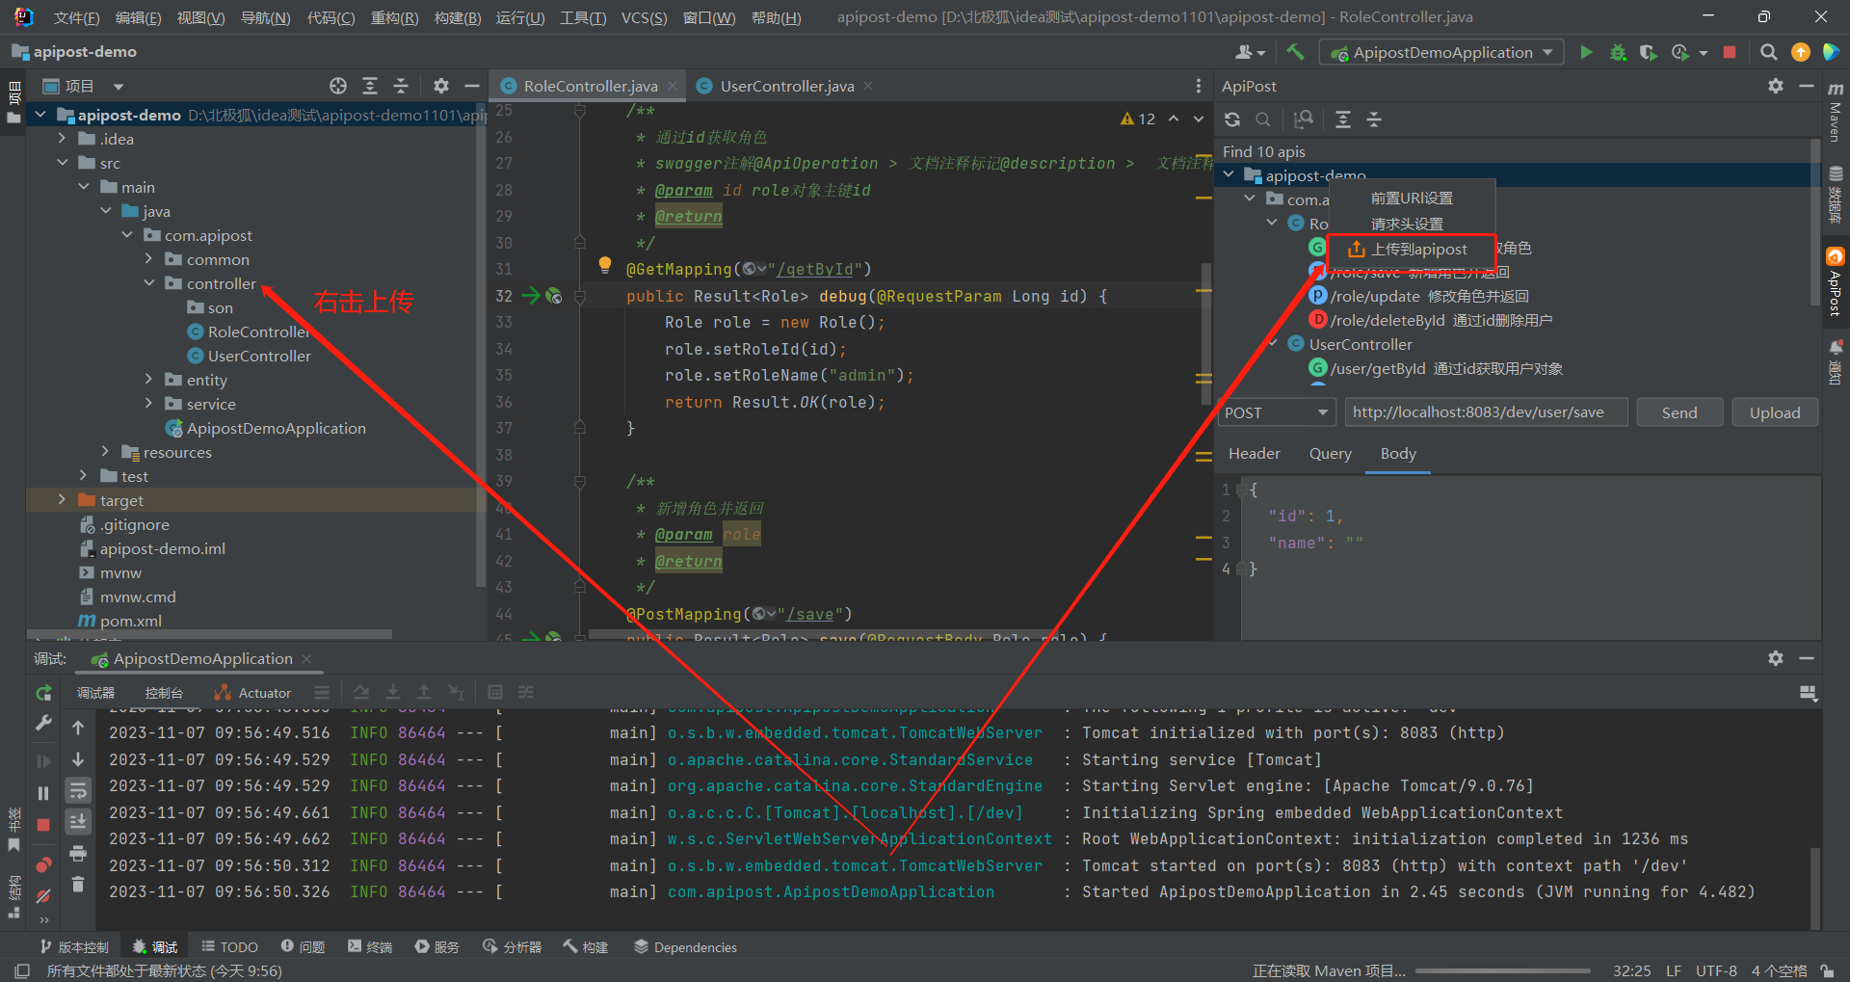Choose 前置URI设置 in context menu

pos(1412,199)
